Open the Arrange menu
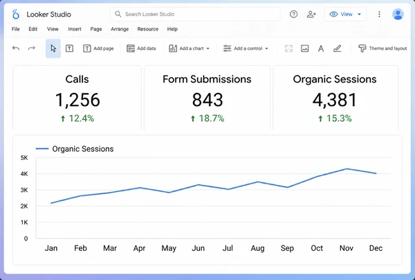 [120, 29]
